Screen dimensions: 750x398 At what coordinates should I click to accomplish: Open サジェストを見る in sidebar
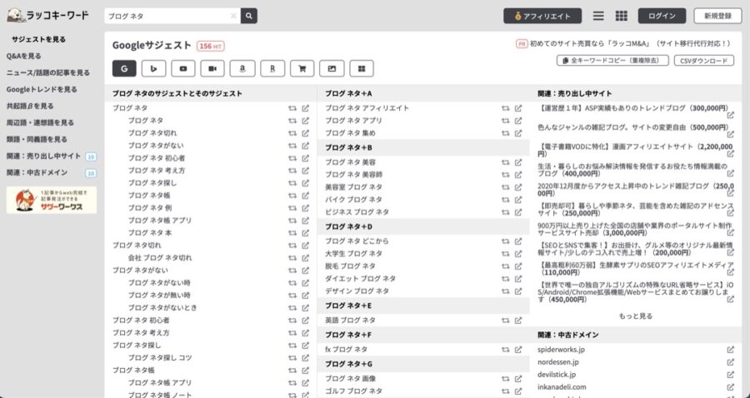pos(38,39)
